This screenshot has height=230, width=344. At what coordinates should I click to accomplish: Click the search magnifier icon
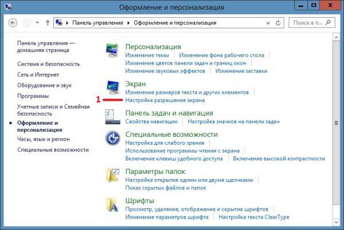[x=328, y=22]
